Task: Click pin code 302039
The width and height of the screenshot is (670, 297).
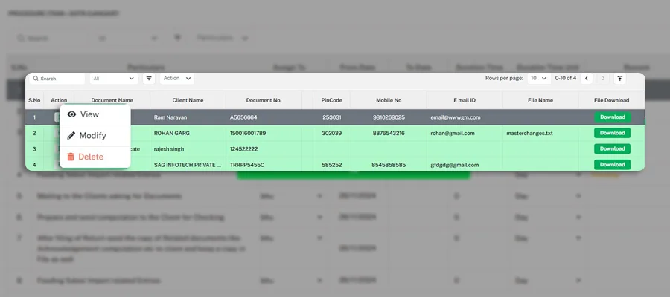Action: point(332,133)
